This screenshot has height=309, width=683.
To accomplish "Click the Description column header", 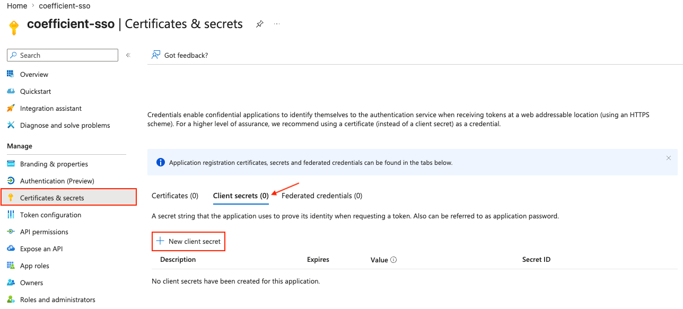I will click(x=178, y=260).
